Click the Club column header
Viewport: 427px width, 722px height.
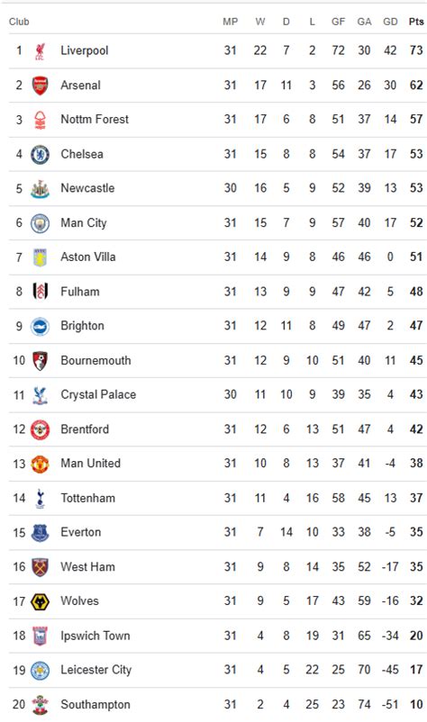[19, 22]
